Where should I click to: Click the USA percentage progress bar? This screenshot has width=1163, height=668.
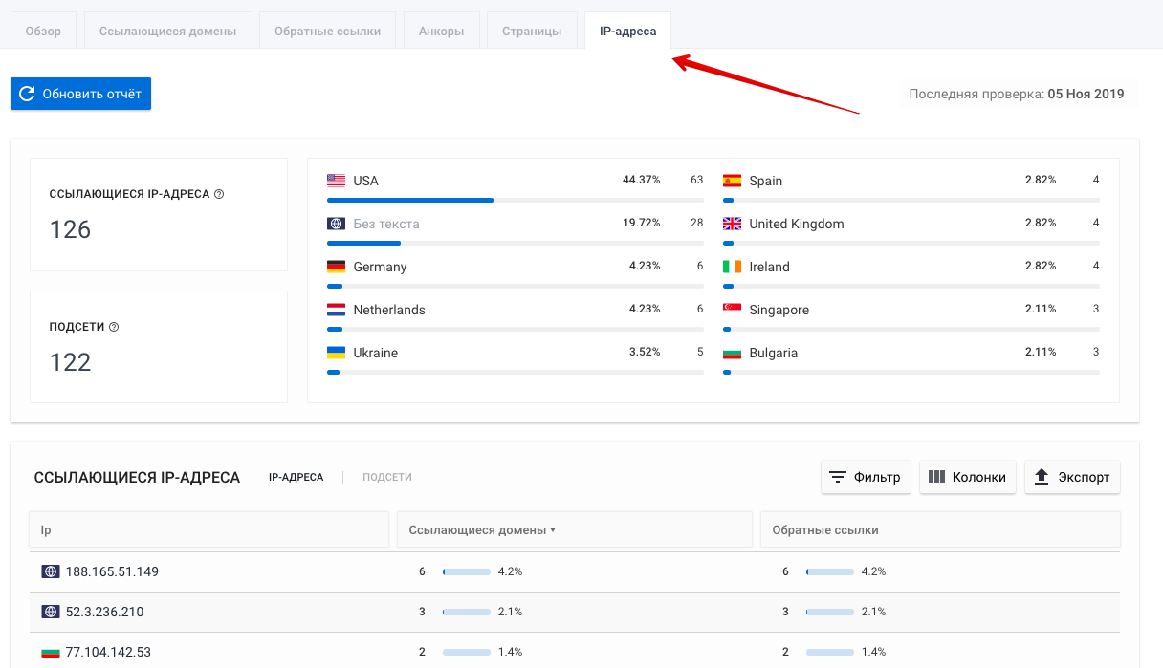(x=516, y=201)
